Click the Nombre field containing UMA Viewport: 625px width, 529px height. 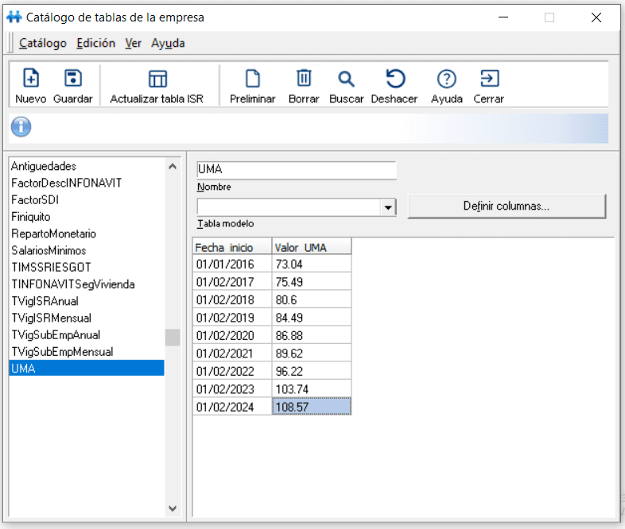[296, 170]
